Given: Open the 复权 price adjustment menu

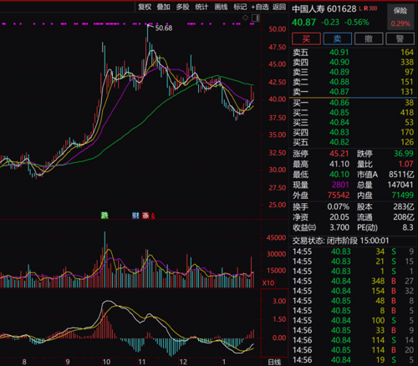Looking at the screenshot, I should [145, 7].
